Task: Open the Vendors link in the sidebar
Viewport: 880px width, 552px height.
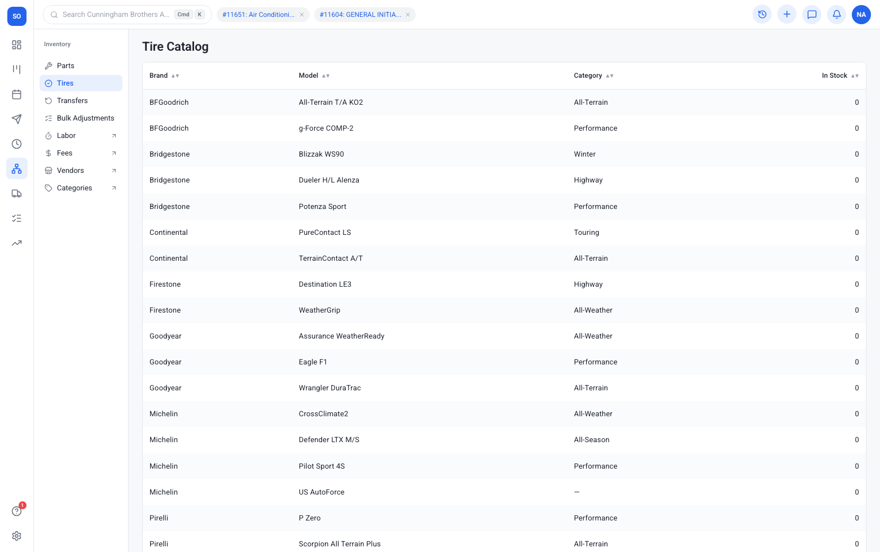Action: coord(81,170)
